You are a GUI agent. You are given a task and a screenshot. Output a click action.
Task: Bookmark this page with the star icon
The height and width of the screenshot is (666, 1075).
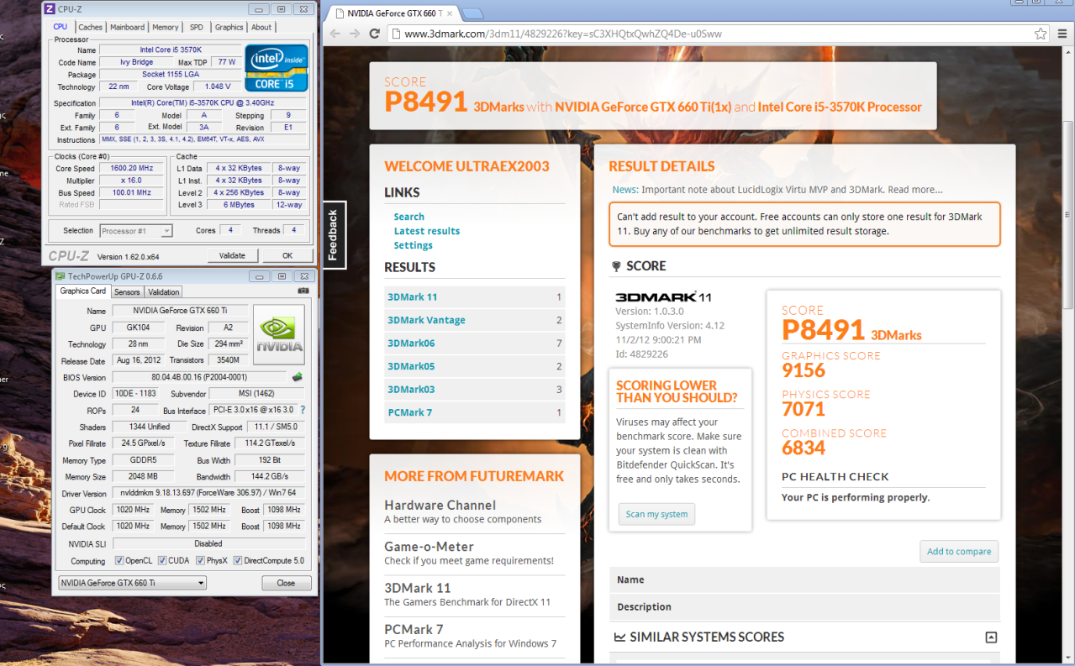(1041, 34)
